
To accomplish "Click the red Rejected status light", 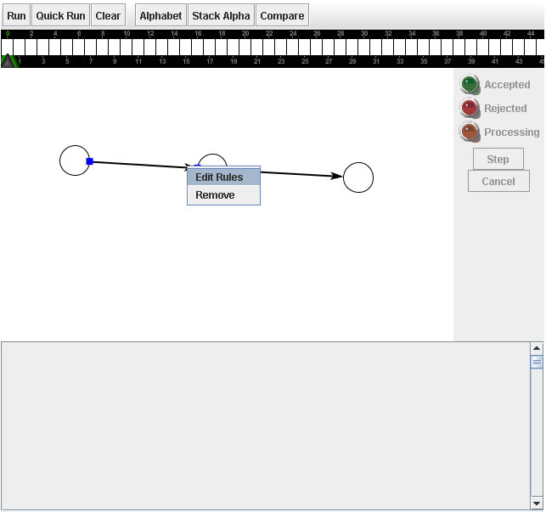I will pos(470,109).
